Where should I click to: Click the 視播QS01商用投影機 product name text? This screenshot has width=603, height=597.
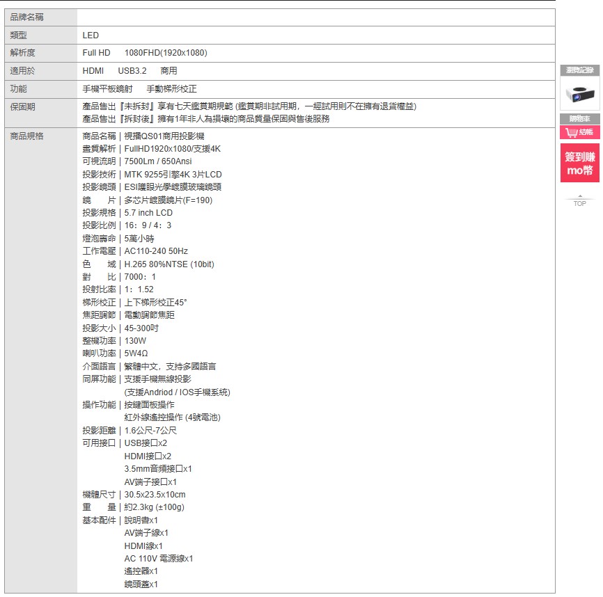click(x=164, y=136)
